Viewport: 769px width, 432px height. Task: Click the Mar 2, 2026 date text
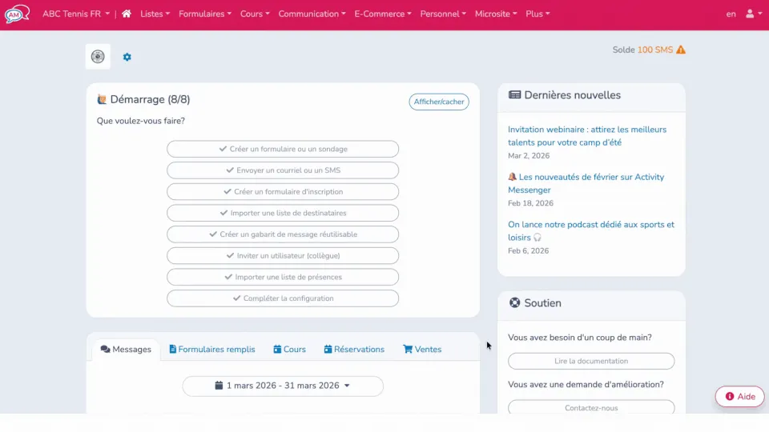(529, 156)
